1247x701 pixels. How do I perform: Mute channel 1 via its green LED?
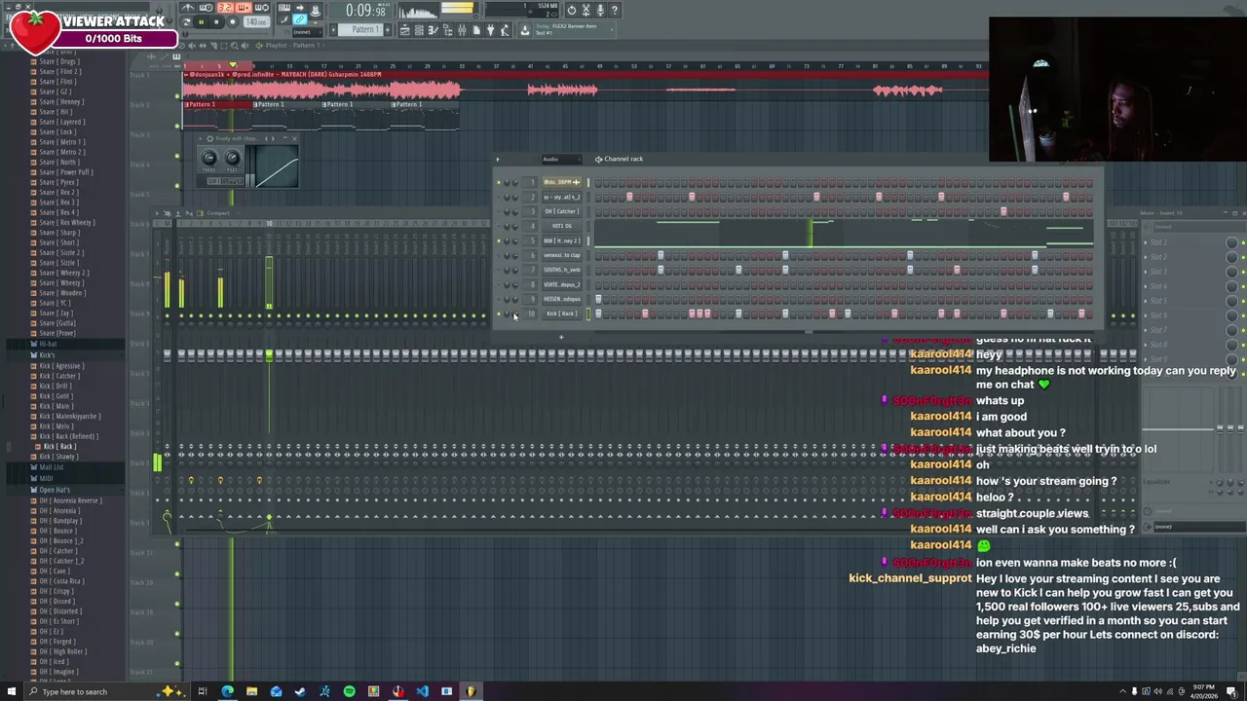(x=499, y=182)
